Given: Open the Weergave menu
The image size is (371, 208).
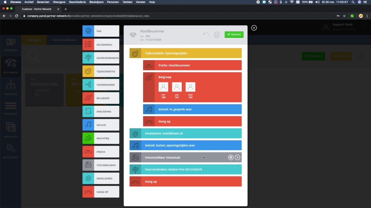Looking at the screenshot, I should tap(59, 2).
